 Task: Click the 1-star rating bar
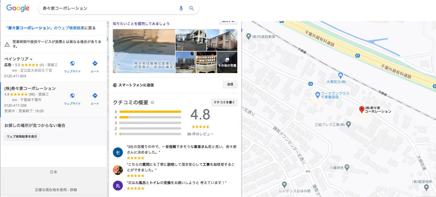150,134
